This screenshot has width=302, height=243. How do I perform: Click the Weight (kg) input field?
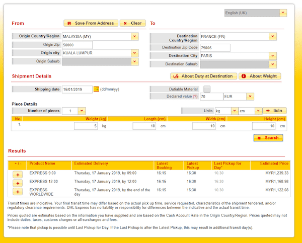[x=86, y=126]
